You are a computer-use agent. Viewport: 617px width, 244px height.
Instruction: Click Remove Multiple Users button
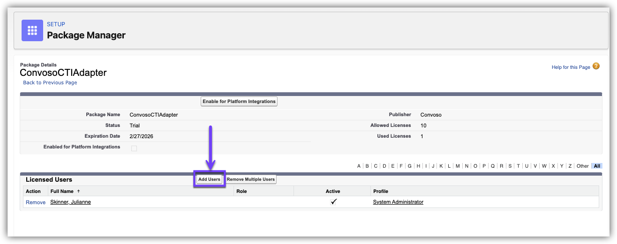[x=251, y=179]
